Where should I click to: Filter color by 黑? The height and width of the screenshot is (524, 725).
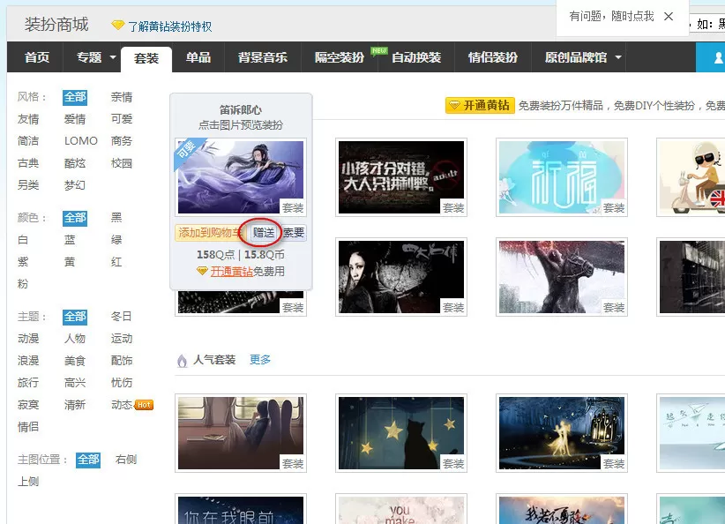(116, 218)
